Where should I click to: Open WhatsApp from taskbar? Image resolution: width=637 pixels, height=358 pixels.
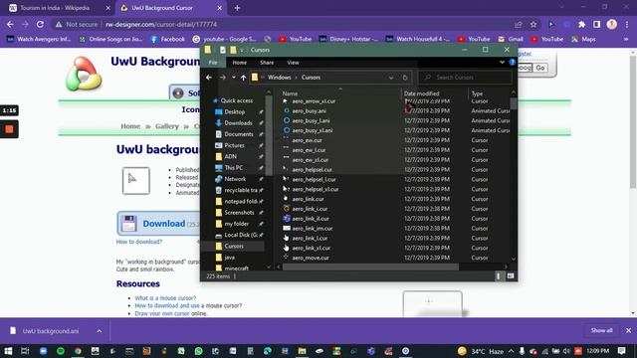click(198, 351)
